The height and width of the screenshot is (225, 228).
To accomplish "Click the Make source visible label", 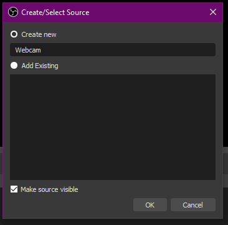I will click(49, 189).
